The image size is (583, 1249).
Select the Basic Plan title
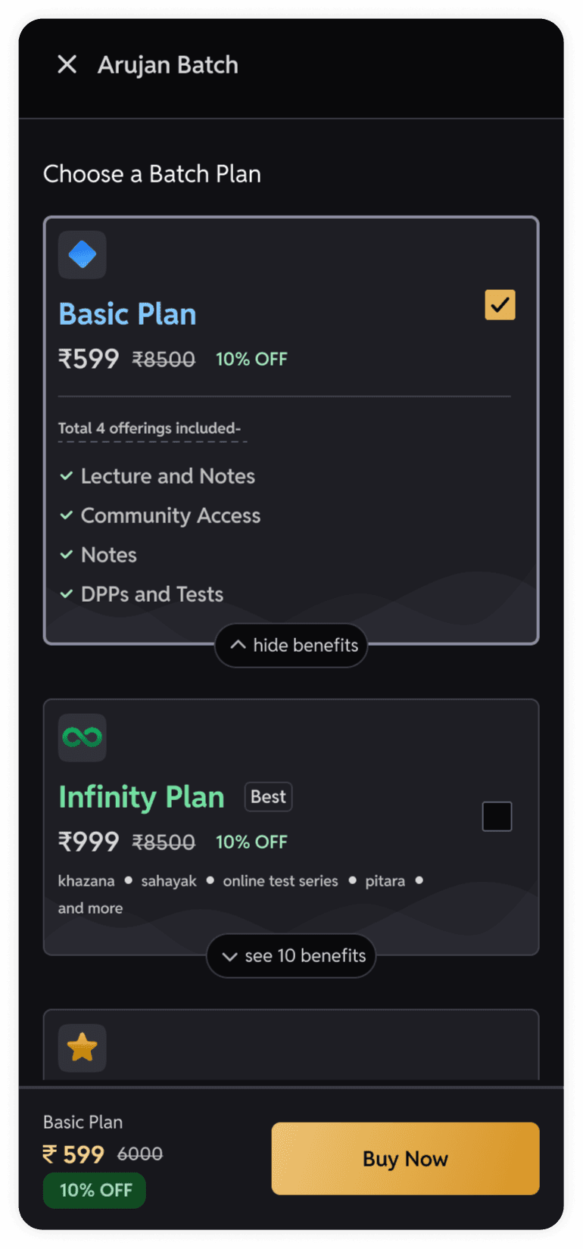click(x=127, y=314)
